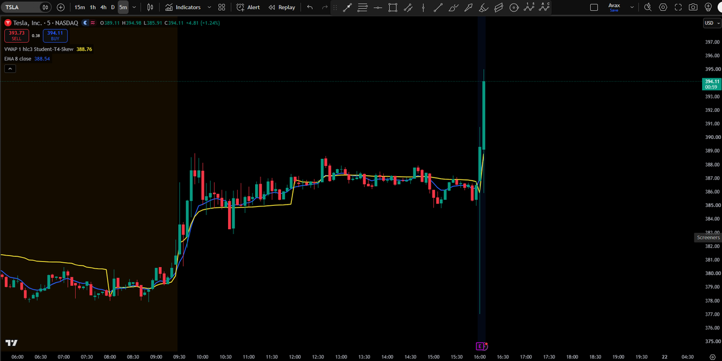Collapse the indicator legend with chevron

point(10,69)
